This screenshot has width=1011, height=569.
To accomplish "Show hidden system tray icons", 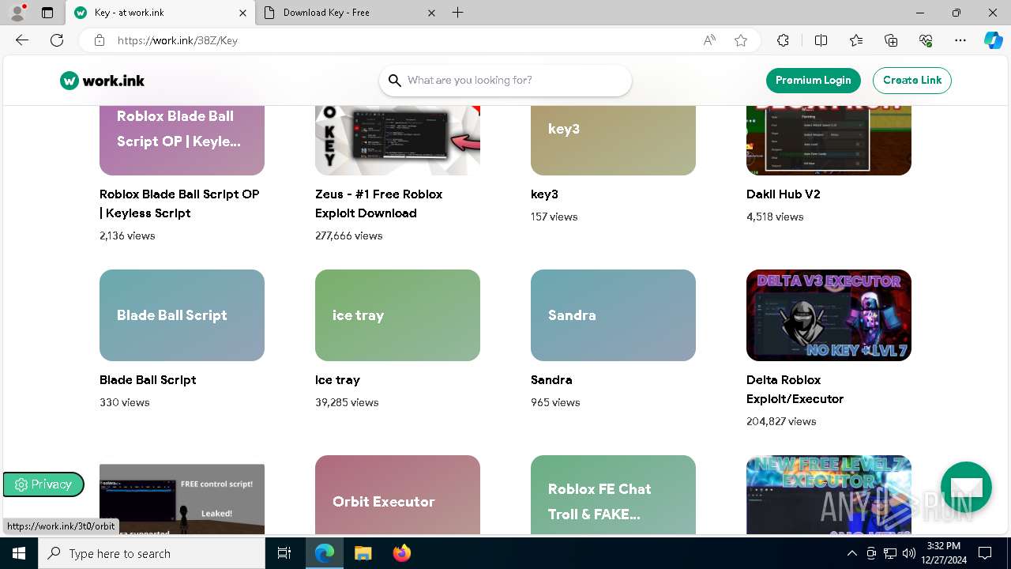I will [852, 553].
